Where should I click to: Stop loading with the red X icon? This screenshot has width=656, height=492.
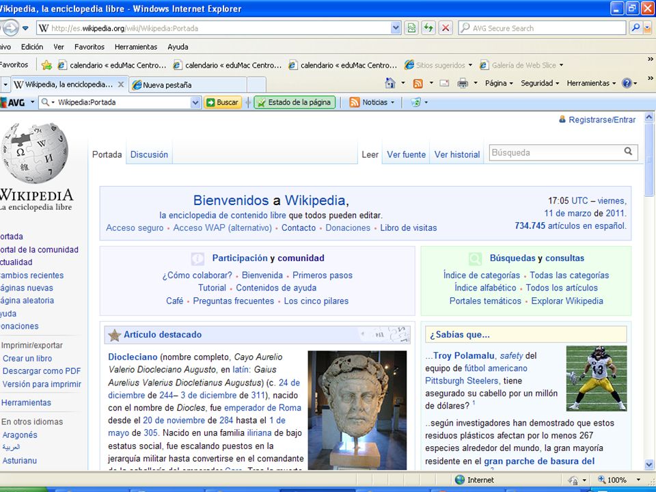(x=446, y=28)
